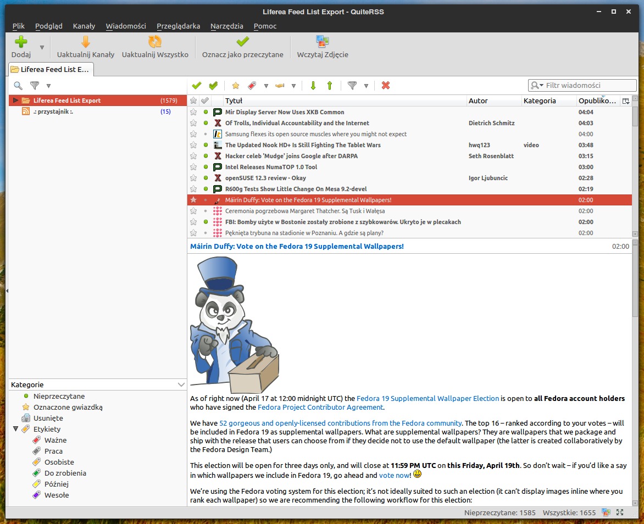Open the Narzędzia menu
The width and height of the screenshot is (644, 524).
(x=227, y=26)
